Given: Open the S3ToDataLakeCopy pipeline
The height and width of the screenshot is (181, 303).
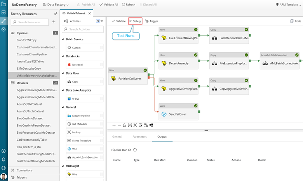Looking at the screenshot, I should click(29, 69).
